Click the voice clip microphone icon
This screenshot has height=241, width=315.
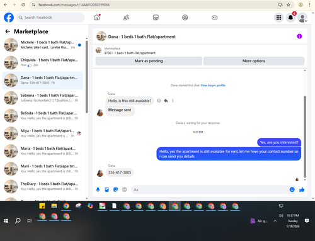pos(98,189)
